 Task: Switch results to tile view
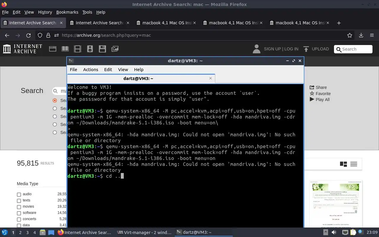tap(343, 164)
